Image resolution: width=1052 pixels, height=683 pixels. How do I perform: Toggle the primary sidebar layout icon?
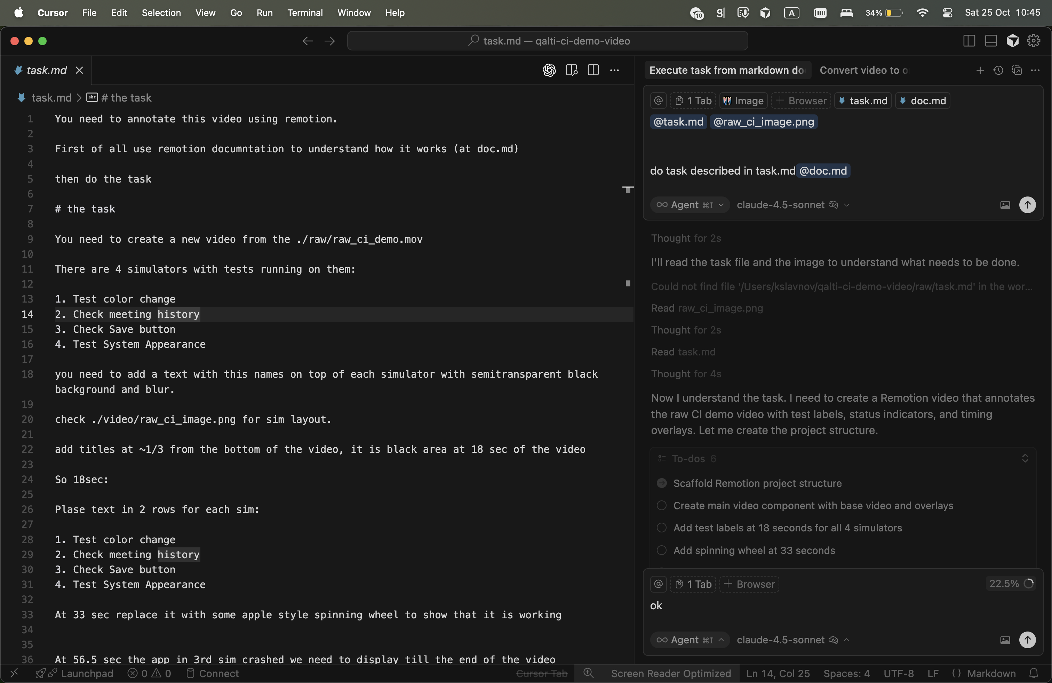[969, 41]
